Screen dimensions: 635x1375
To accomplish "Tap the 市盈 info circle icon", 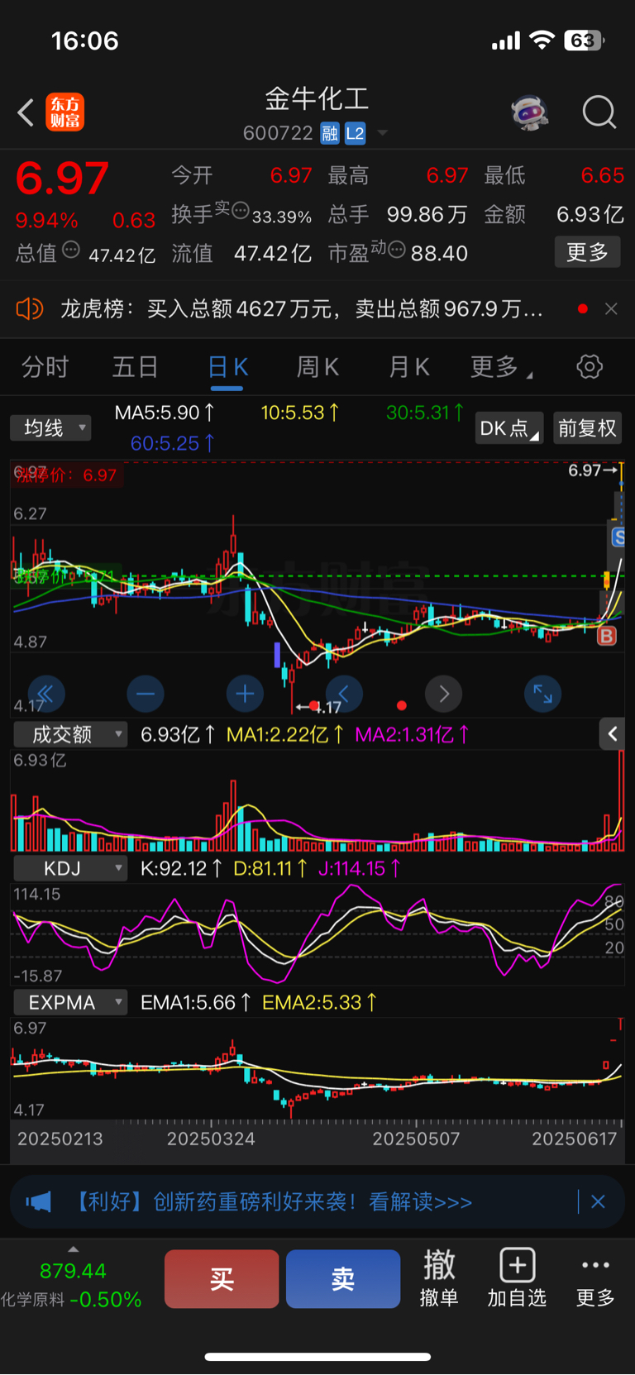I will [x=397, y=249].
